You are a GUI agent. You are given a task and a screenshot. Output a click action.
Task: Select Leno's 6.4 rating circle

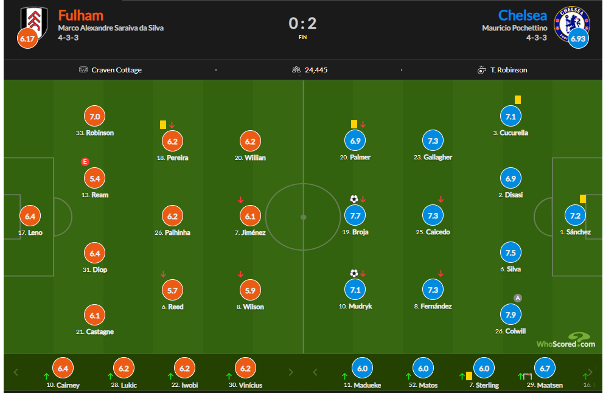(x=30, y=216)
